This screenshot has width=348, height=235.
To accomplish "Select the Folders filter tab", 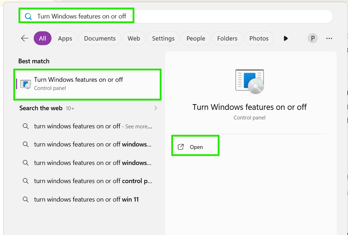I will (x=227, y=38).
